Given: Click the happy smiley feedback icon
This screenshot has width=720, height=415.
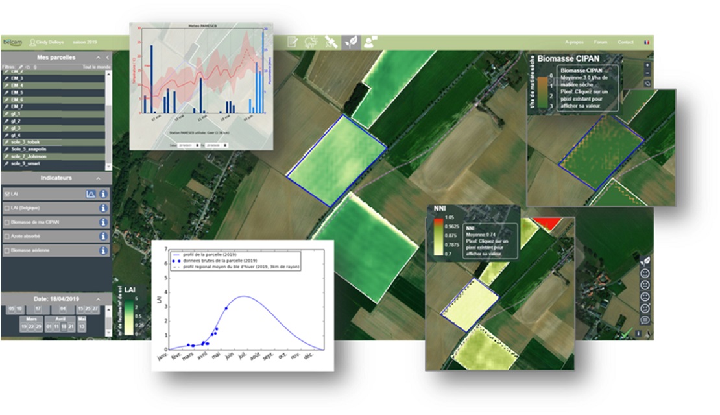Looking at the screenshot, I should tap(645, 274).
